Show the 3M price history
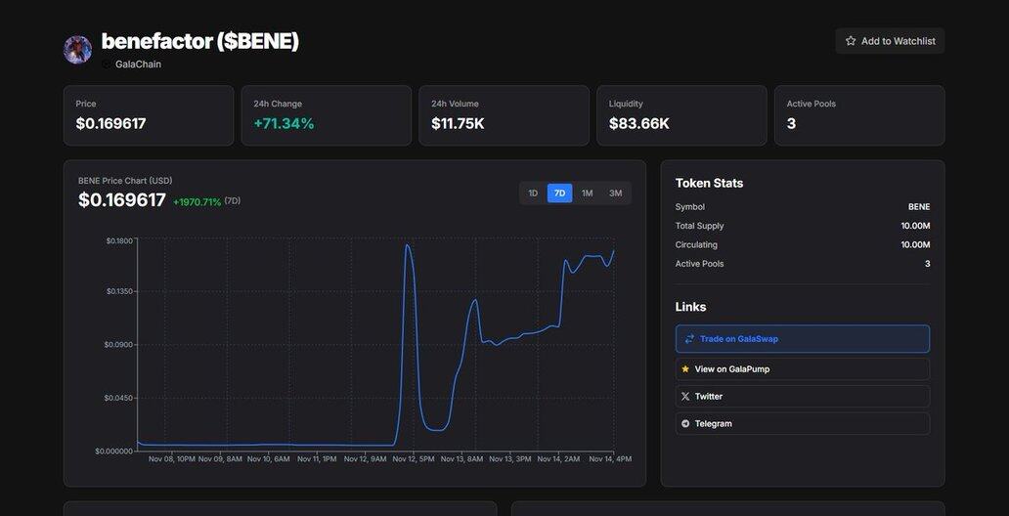Viewport: 1009px width, 516px height. coord(615,193)
